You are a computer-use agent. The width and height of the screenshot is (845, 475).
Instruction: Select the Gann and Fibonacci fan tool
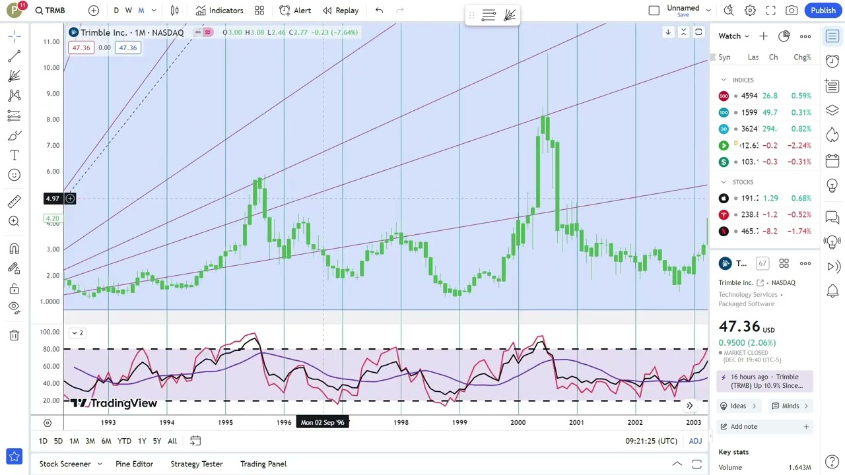pyautogui.click(x=15, y=77)
